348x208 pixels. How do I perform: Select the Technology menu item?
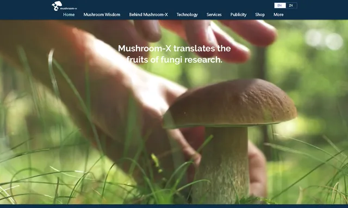coord(187,15)
